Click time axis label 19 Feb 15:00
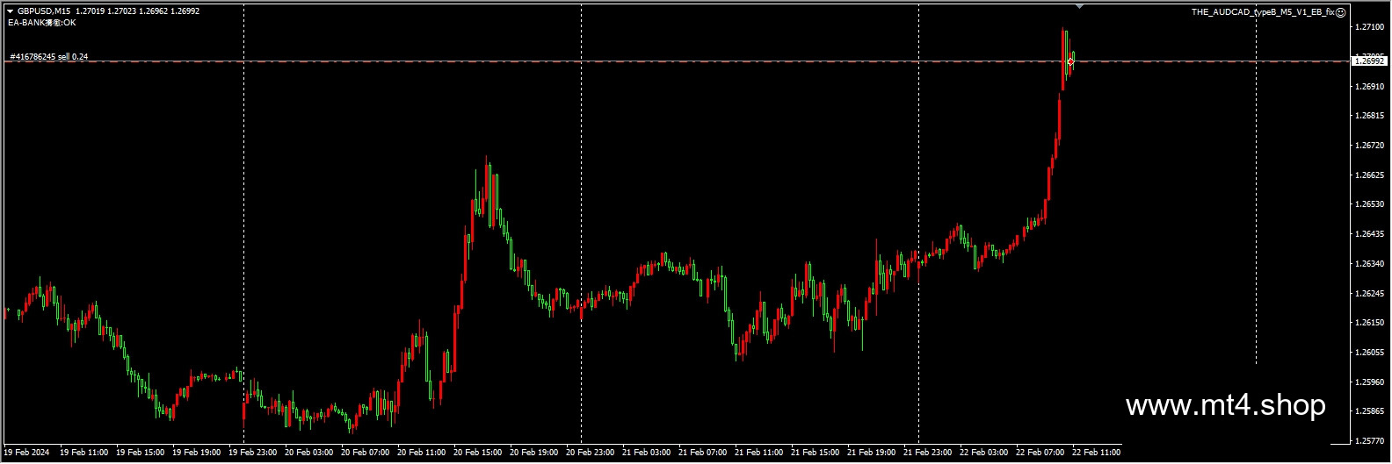 click(140, 453)
